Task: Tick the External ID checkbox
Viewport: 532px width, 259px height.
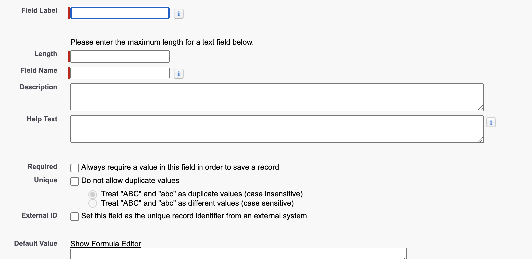Action: tap(75, 216)
